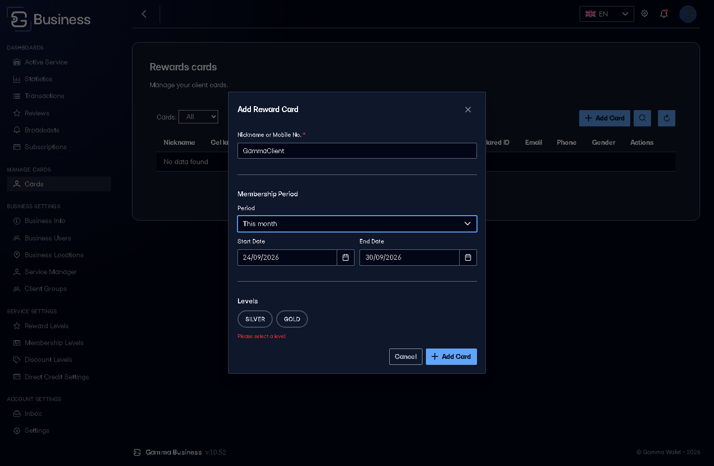Viewport: 714px width, 466px height.
Task: Select Cards in the sidebar
Action: pyautogui.click(x=59, y=184)
